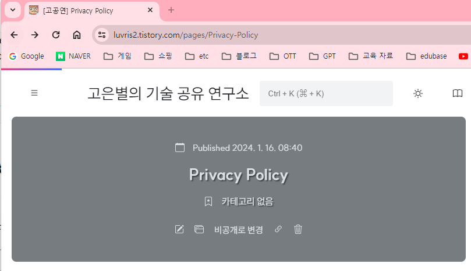The width and height of the screenshot is (471, 271).
Task: Open the 카테고리 없음 category link
Action: (247, 201)
